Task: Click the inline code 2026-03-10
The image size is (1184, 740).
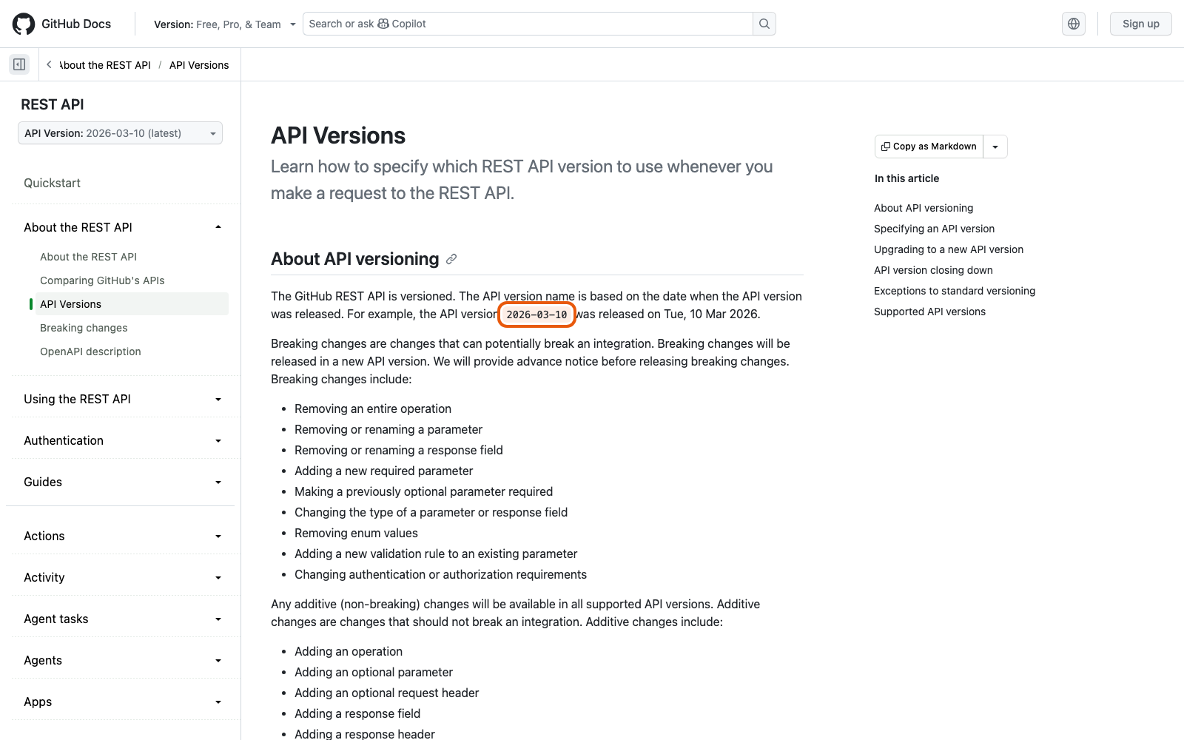Action: coord(536,314)
